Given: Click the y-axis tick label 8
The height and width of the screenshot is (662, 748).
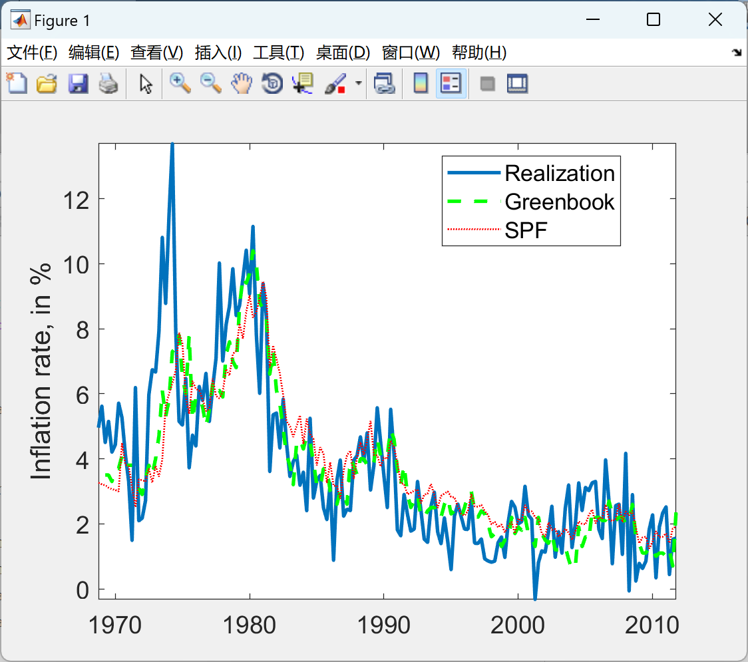Looking at the screenshot, I should 83,330.
